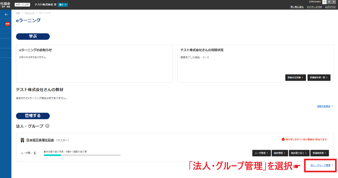Click the info icon beside 法人・グループ
Screen dimensions: 338x178
[47, 126]
